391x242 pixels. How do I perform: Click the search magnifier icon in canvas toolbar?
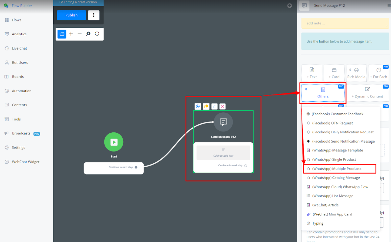pyautogui.click(x=97, y=34)
